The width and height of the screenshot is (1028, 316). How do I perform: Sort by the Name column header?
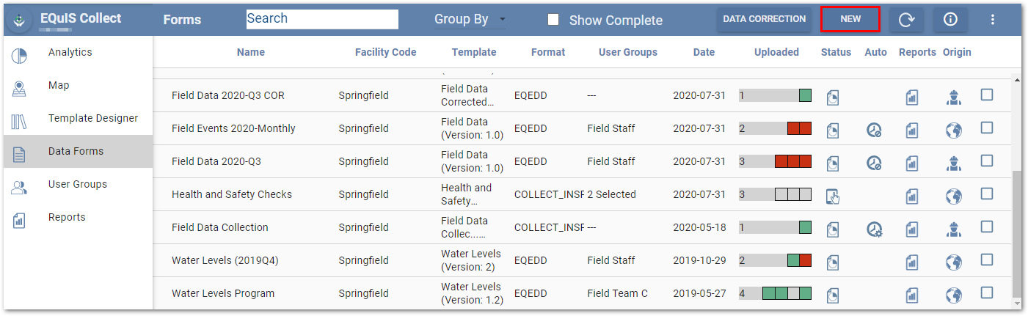[251, 52]
